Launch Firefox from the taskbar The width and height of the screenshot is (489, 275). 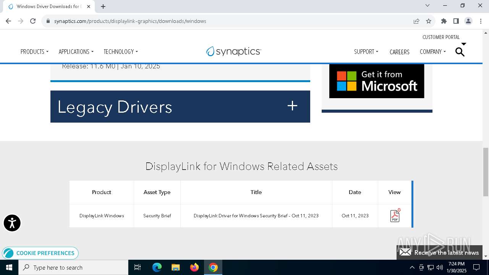pyautogui.click(x=194, y=267)
